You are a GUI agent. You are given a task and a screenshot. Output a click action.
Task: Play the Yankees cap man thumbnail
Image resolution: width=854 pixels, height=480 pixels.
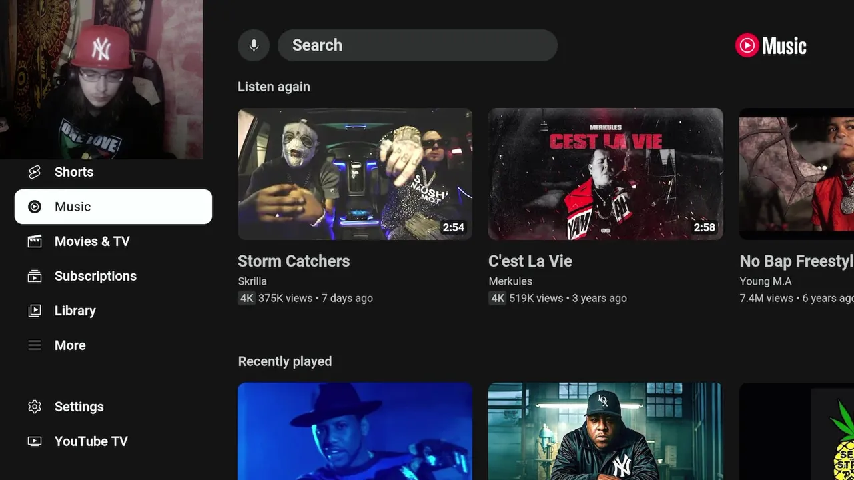tap(606, 431)
